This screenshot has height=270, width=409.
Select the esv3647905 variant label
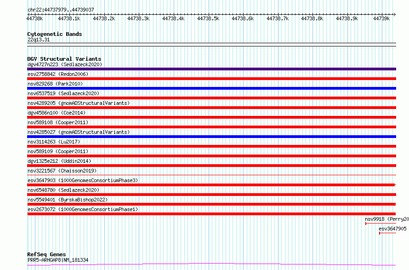pyautogui.click(x=392, y=229)
